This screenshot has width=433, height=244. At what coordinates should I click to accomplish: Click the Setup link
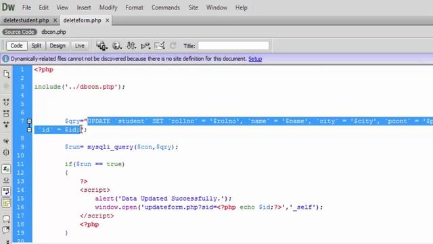pos(255,59)
